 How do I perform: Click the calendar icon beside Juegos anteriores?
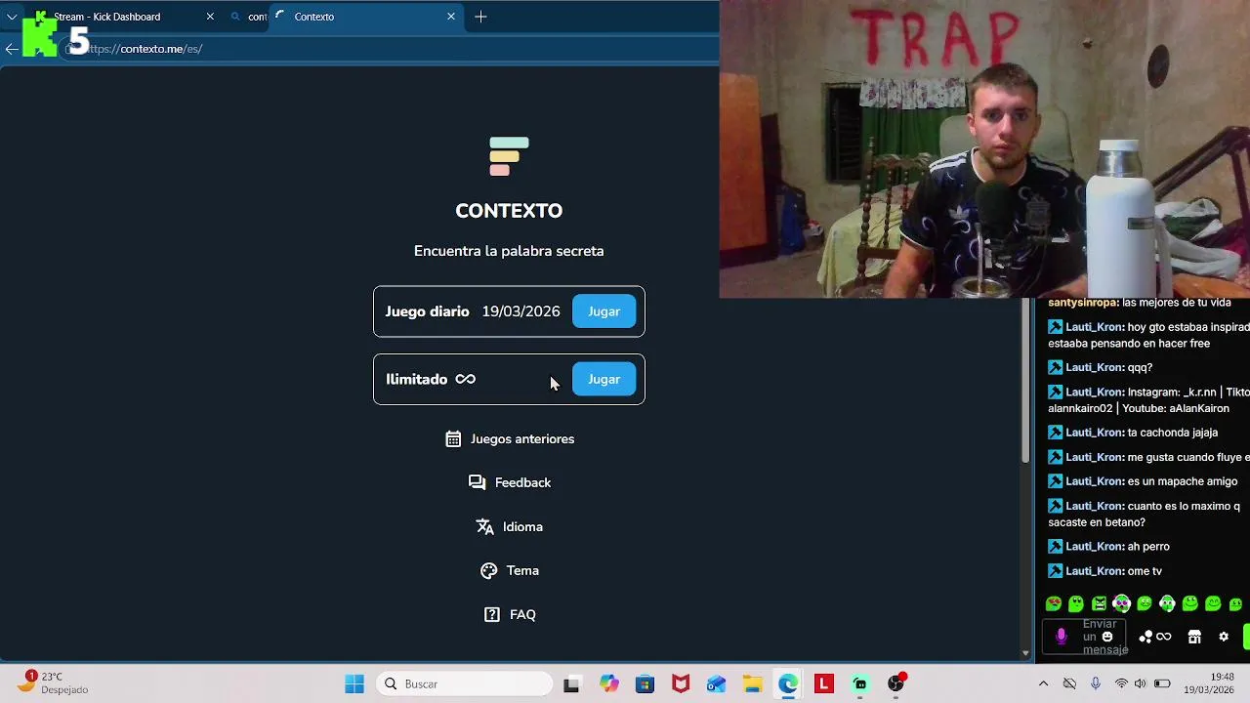coord(453,439)
